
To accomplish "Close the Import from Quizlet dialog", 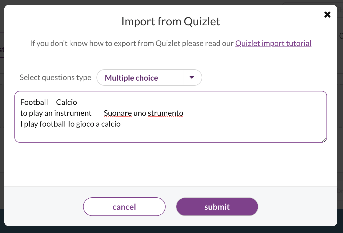I will point(327,15).
